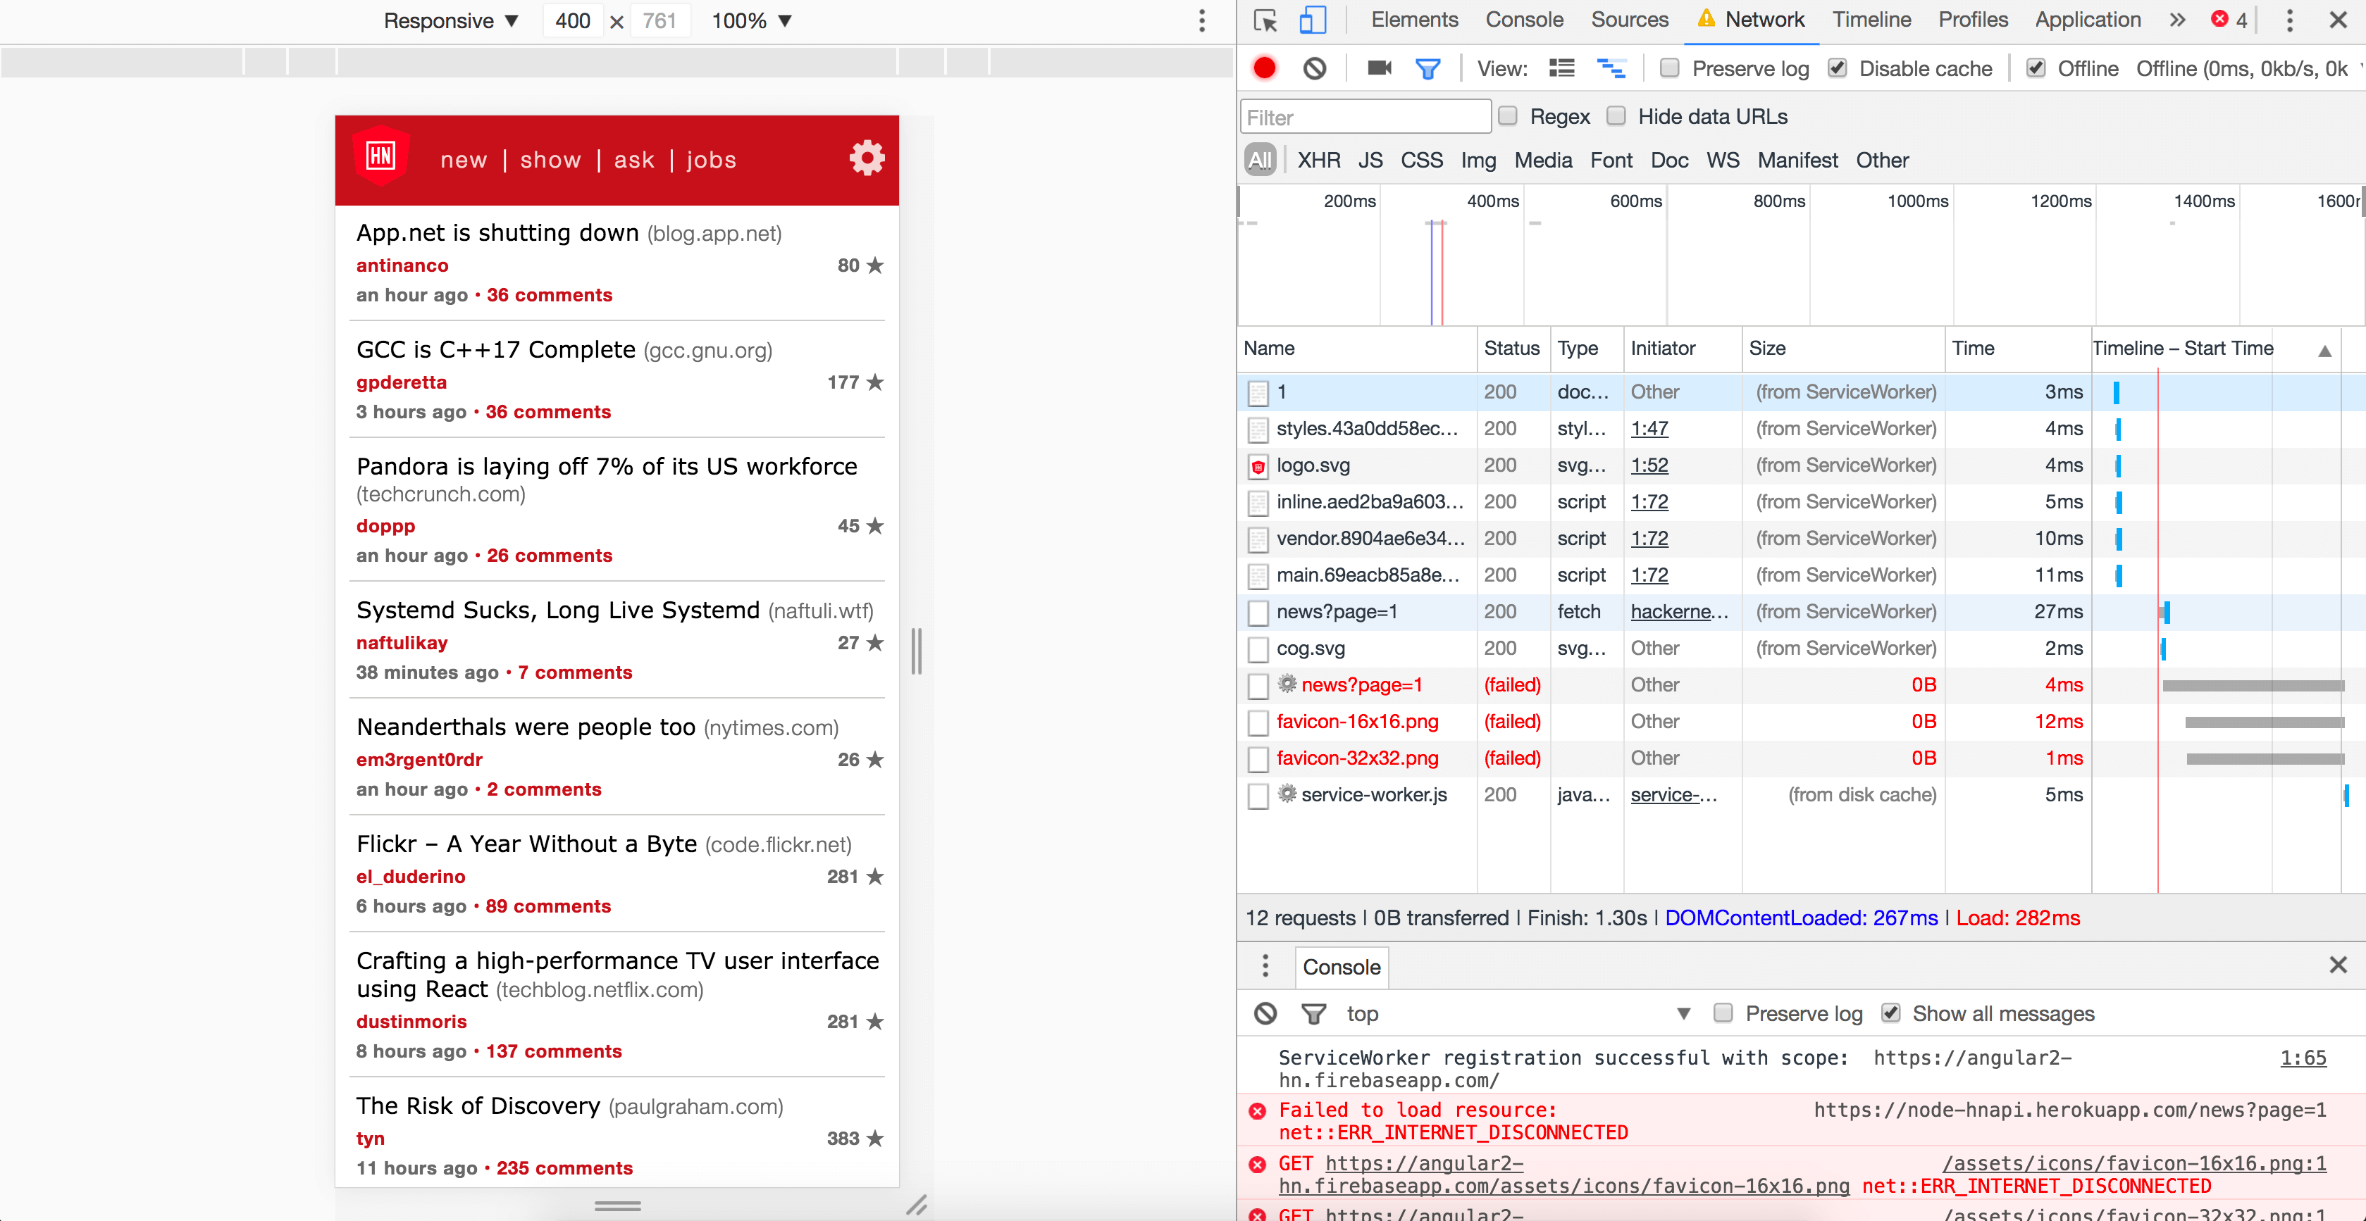Enable the network Preserve log checkbox
Screen dimensions: 2366x1221
(1670, 68)
